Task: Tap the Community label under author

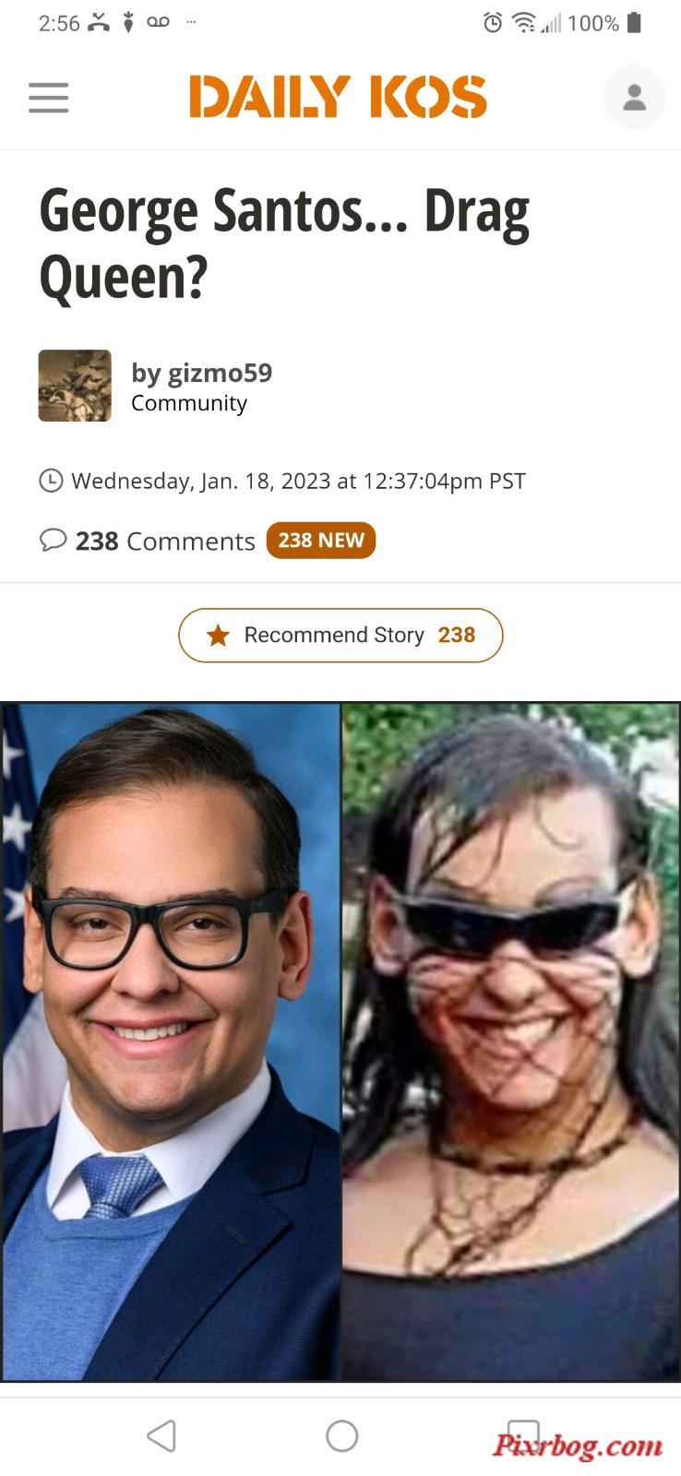Action: pos(189,403)
